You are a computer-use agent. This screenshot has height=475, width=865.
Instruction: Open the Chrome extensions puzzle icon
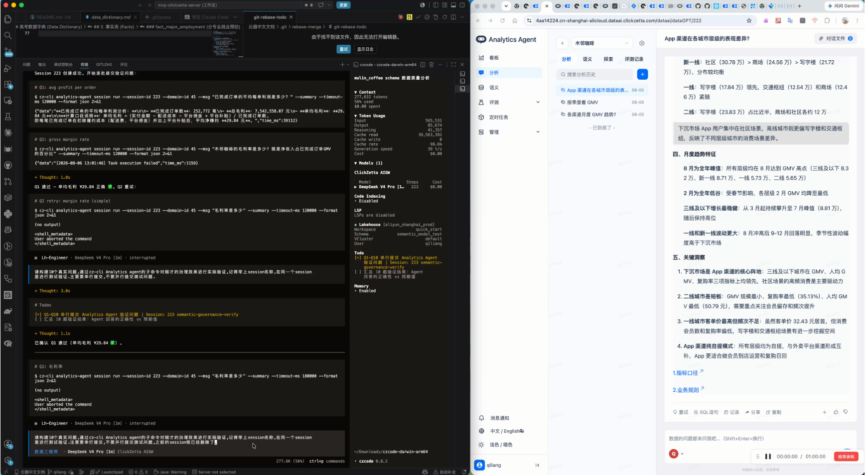coord(827,20)
